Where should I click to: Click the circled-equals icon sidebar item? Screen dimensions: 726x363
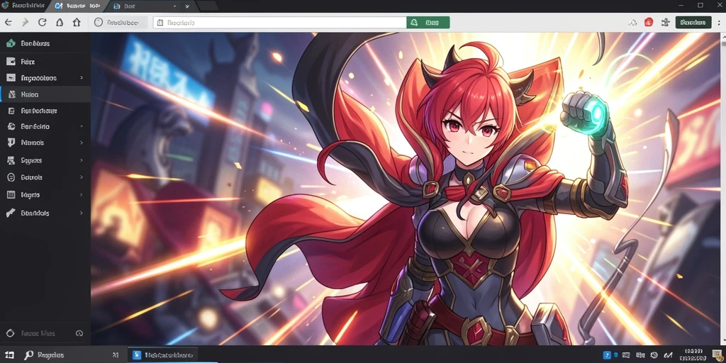coord(11,177)
